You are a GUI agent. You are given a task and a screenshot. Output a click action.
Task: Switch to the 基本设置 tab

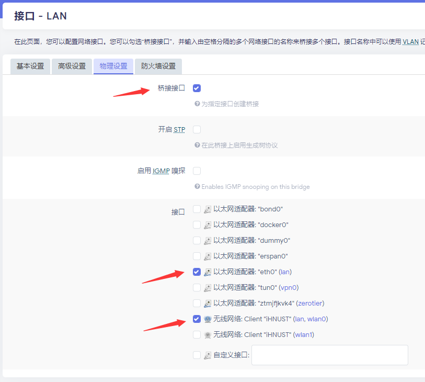tap(30, 66)
